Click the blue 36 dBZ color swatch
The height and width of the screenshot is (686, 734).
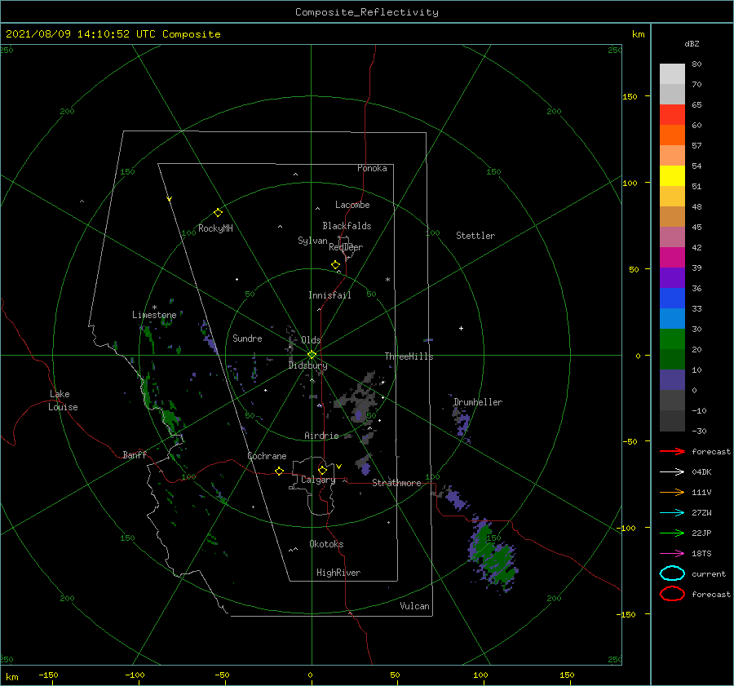click(672, 298)
